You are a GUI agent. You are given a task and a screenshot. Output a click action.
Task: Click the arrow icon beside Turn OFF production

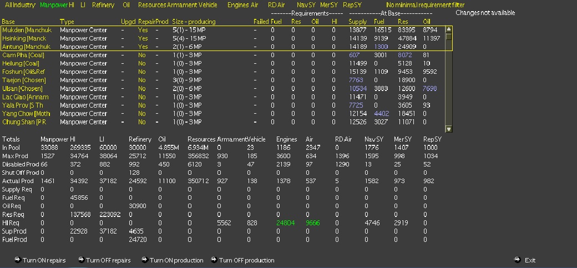pos(214,260)
